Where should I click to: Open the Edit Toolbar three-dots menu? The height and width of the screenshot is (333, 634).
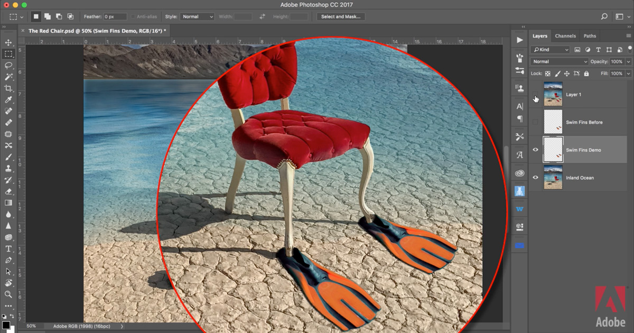pos(8,306)
